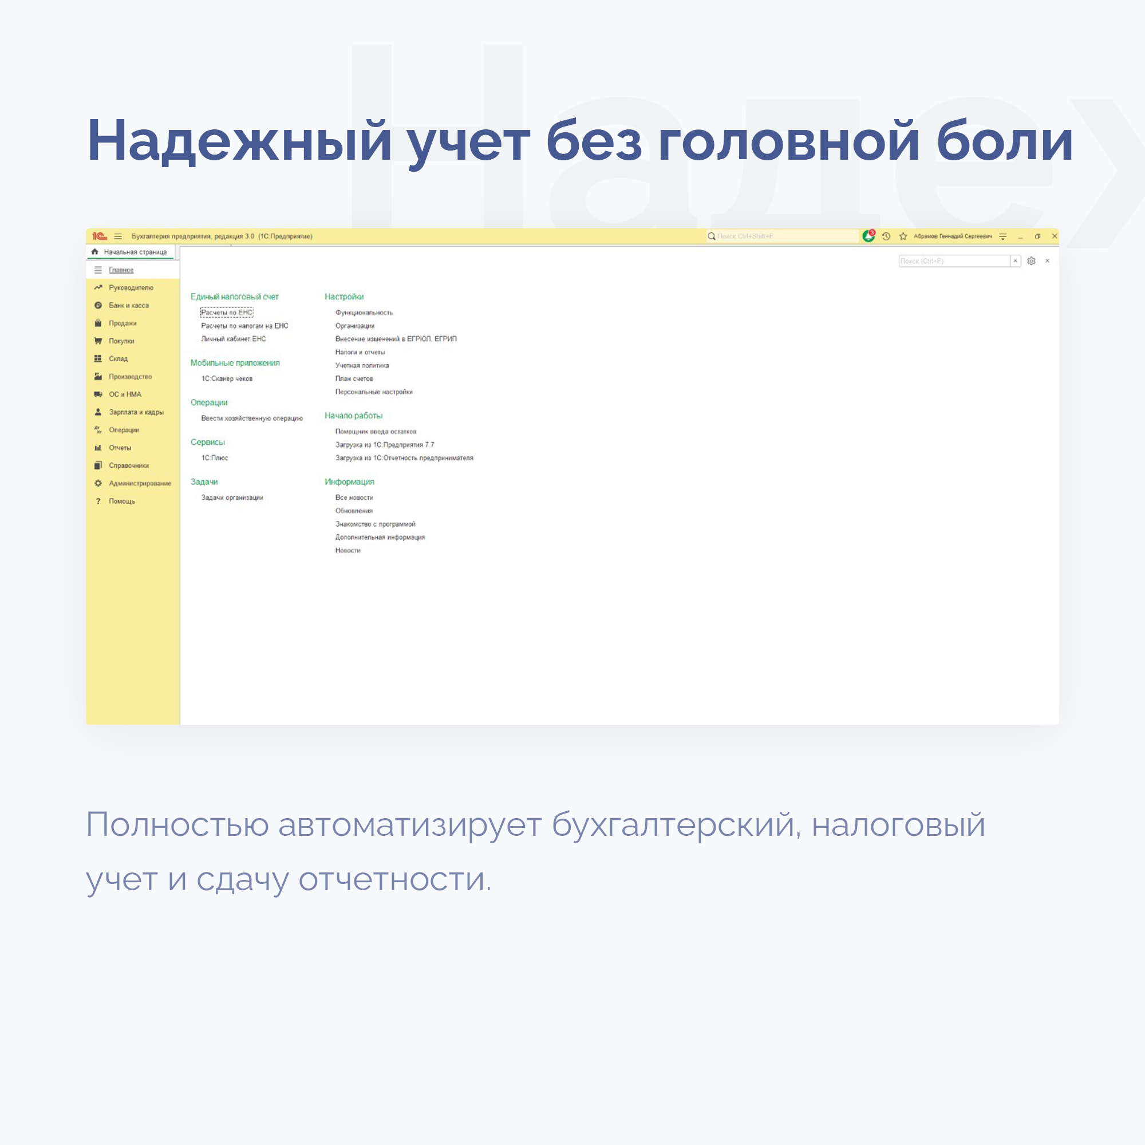Click the 1C logo icon
This screenshot has height=1145, width=1145.
[x=100, y=236]
